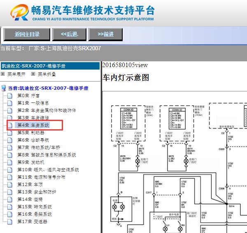Viewport: 247px width, 233px height.
Task: Click page icon beside 第1章 一般信息
Action: point(10,103)
